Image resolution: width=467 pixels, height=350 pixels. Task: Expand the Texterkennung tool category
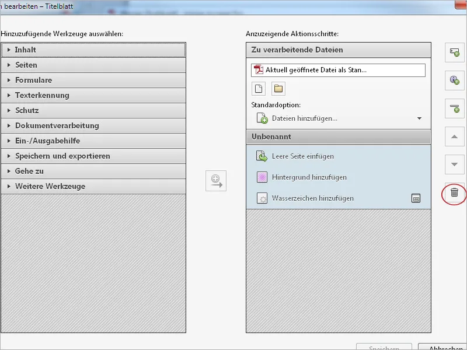point(93,96)
